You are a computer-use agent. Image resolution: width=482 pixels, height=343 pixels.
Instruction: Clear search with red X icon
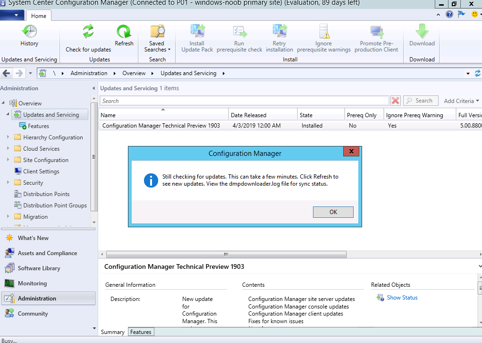click(395, 101)
